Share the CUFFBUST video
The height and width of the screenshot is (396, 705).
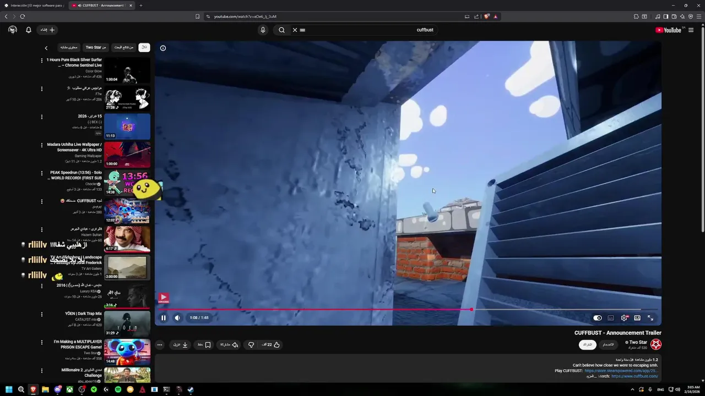229,345
